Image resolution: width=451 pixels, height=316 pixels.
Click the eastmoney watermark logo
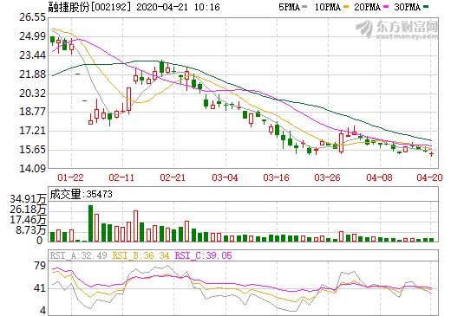(397, 29)
